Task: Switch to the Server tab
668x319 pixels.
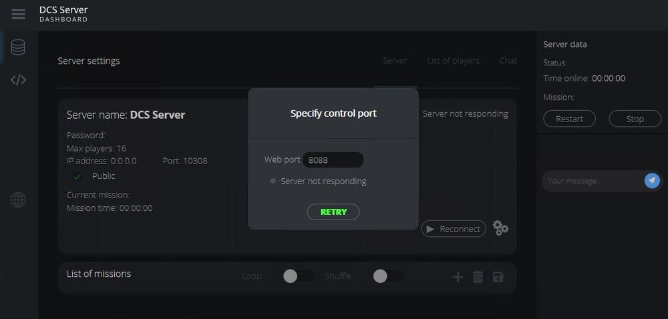Action: click(395, 61)
